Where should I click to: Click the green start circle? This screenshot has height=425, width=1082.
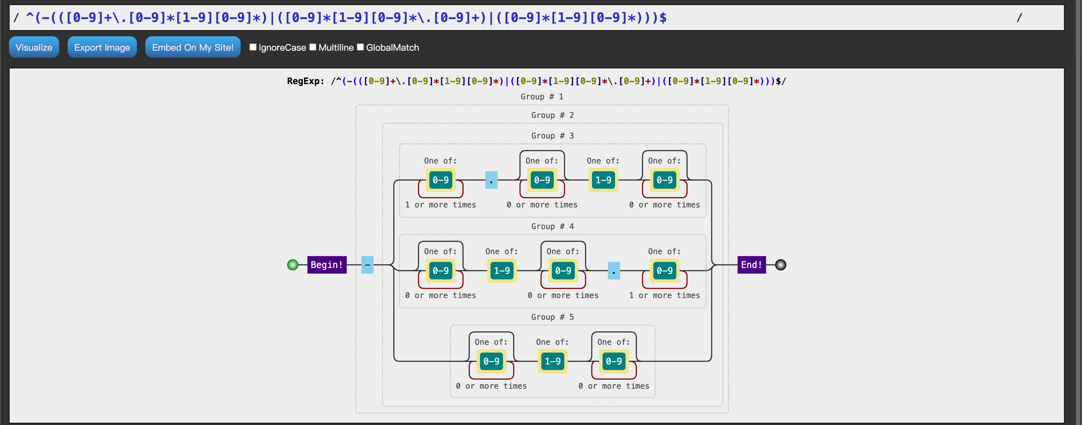[293, 265]
